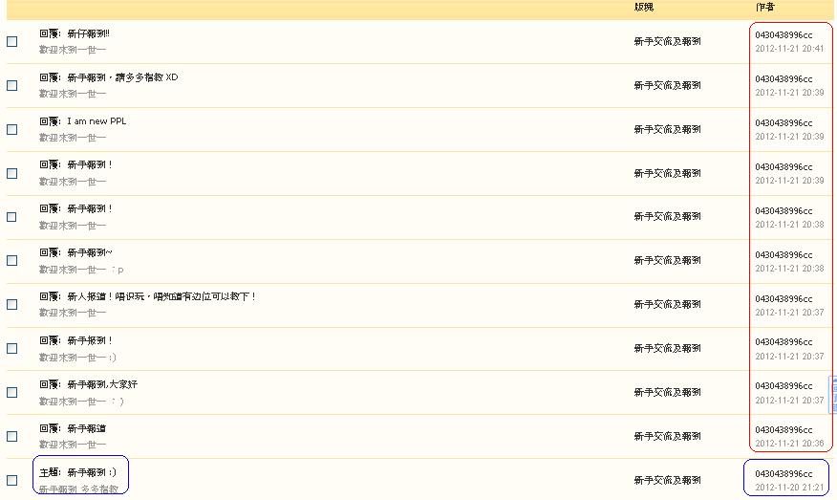Tick checkbox of '新手報到~' reply row

click(x=11, y=261)
